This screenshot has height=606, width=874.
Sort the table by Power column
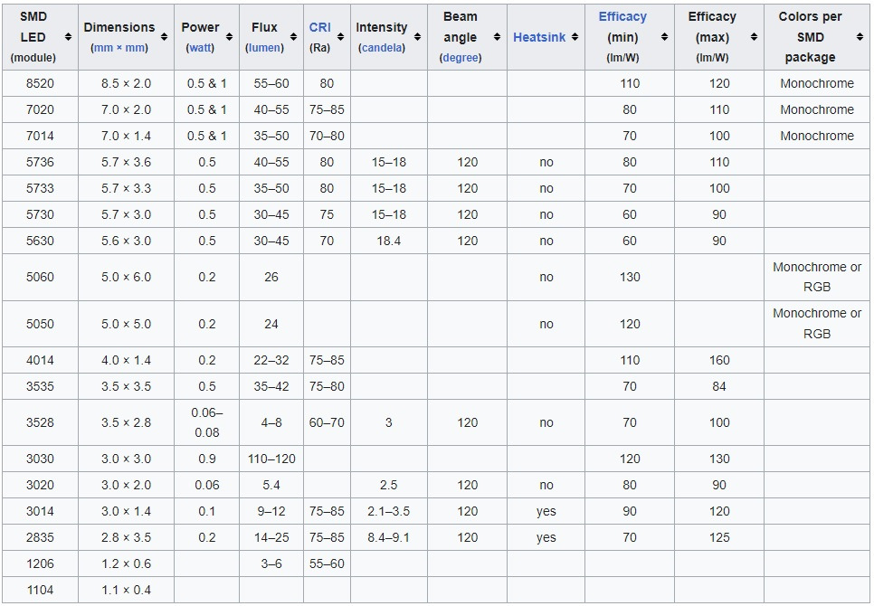tap(228, 37)
